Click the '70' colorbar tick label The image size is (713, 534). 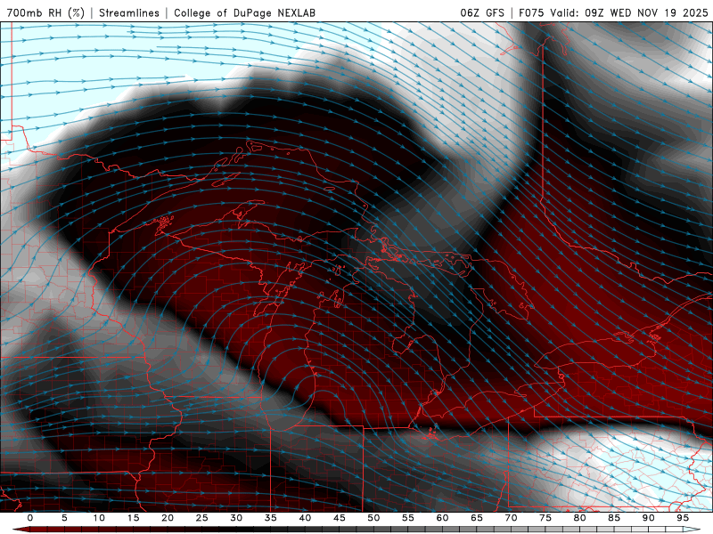pos(511,518)
